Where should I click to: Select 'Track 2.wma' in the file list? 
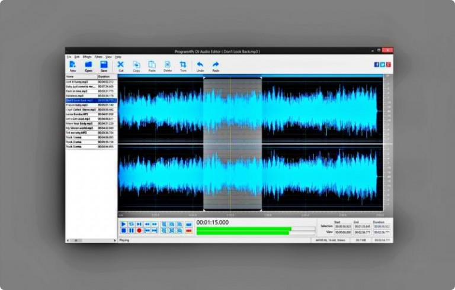click(91, 142)
